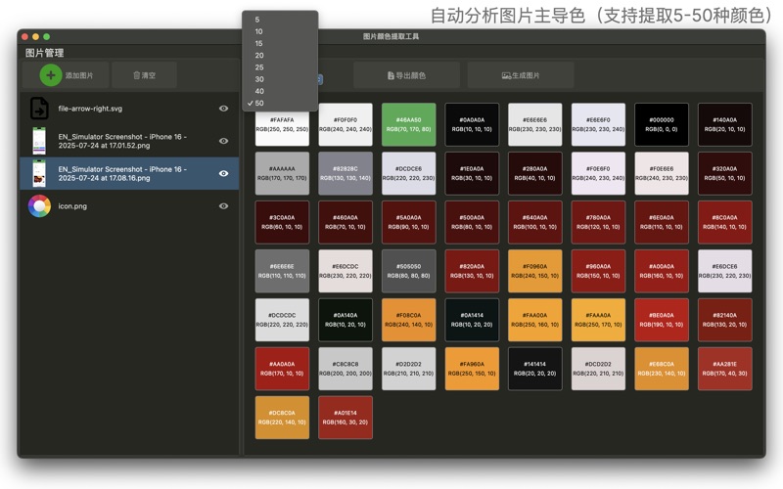Click the colorful icon.png thumbnail

point(39,205)
